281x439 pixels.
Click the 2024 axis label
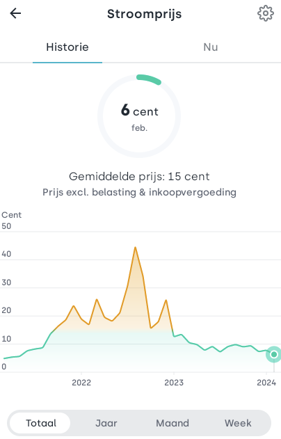tap(266, 383)
